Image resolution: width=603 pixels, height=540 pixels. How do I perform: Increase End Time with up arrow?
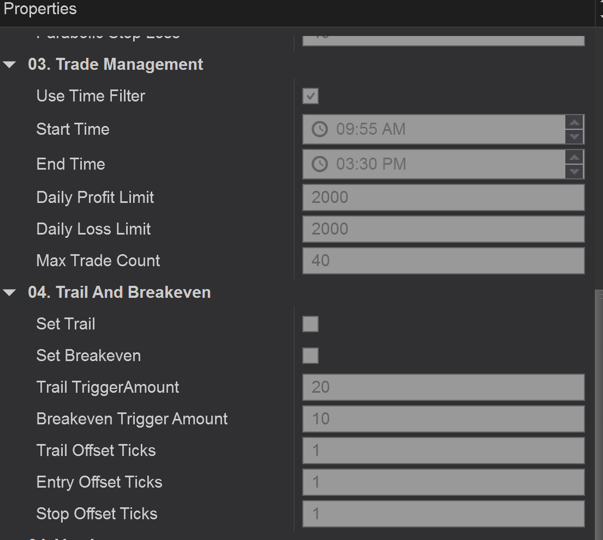[x=575, y=157]
